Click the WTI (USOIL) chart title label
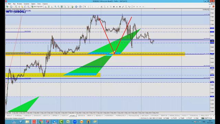 click(16, 12)
